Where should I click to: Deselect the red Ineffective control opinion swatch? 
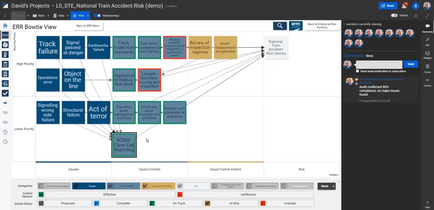pos(180,194)
